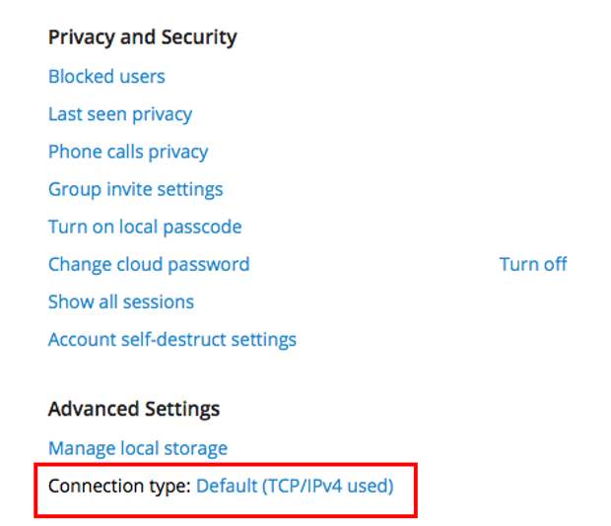611x526 pixels.
Task: Select Change cloud password
Action: click(x=149, y=264)
